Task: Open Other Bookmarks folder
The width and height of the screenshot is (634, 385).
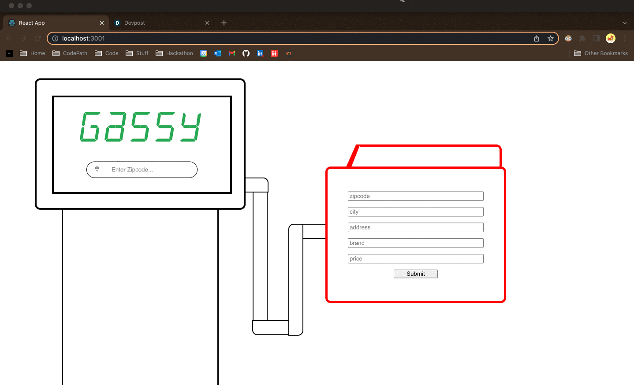Action: (x=601, y=53)
